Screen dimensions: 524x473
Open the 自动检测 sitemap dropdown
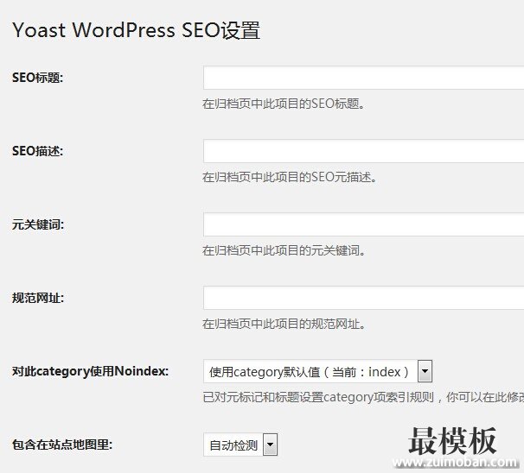pyautogui.click(x=233, y=445)
